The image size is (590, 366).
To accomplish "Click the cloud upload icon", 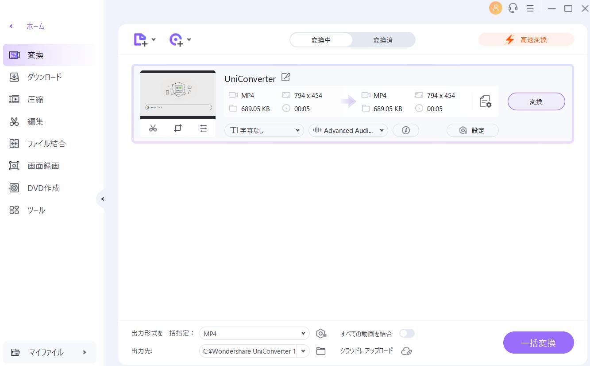I will (406, 351).
